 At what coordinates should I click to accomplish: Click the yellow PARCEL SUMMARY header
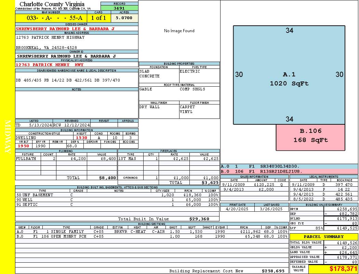(323, 237)
